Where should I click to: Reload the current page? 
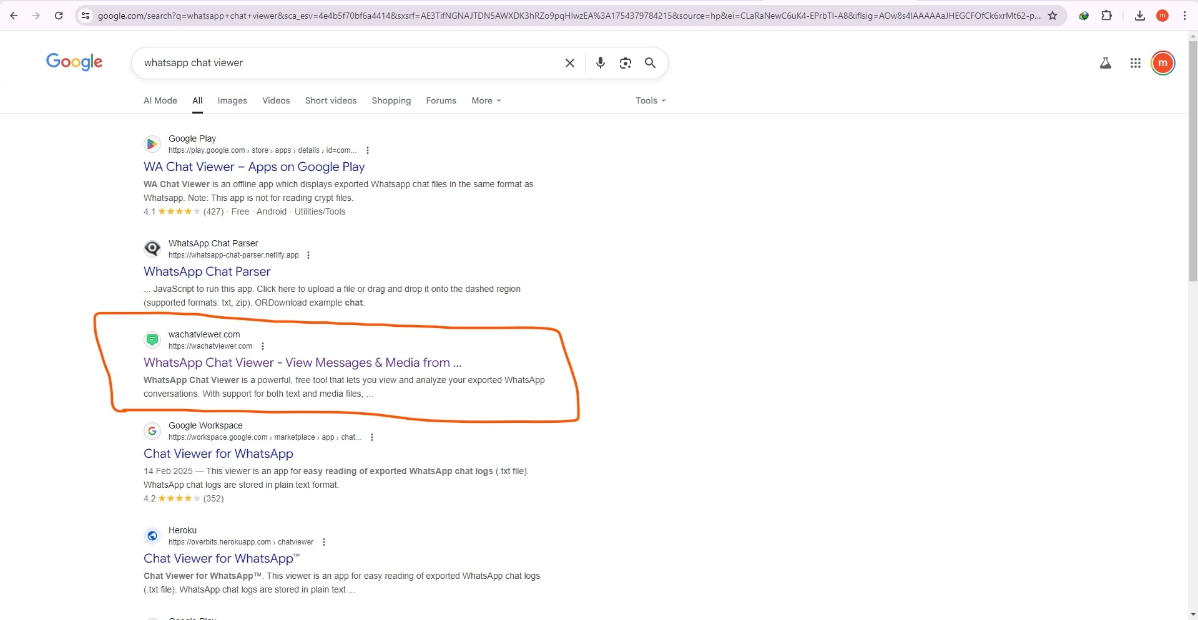pyautogui.click(x=59, y=16)
